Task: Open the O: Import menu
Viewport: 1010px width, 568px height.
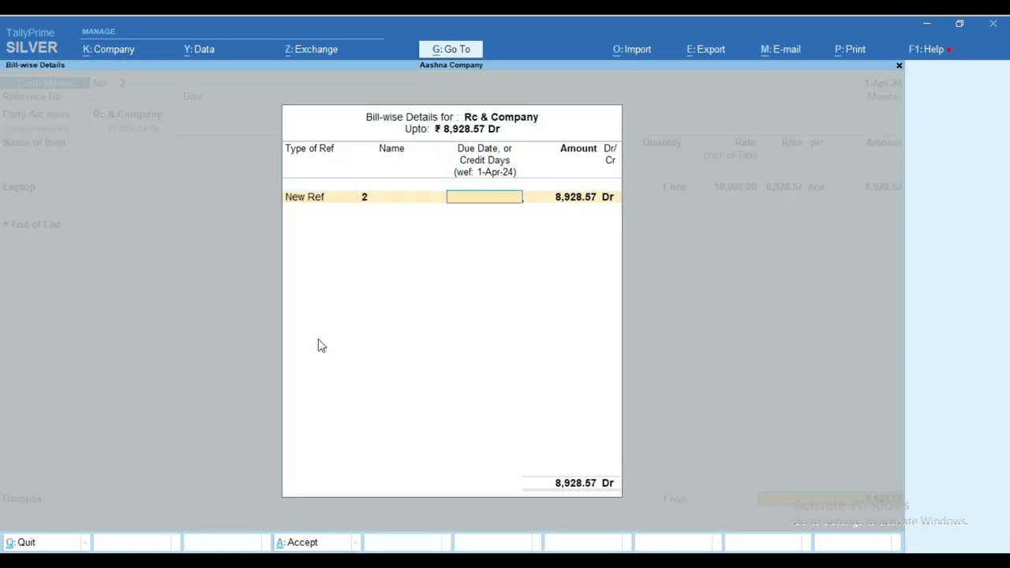Action: click(632, 49)
